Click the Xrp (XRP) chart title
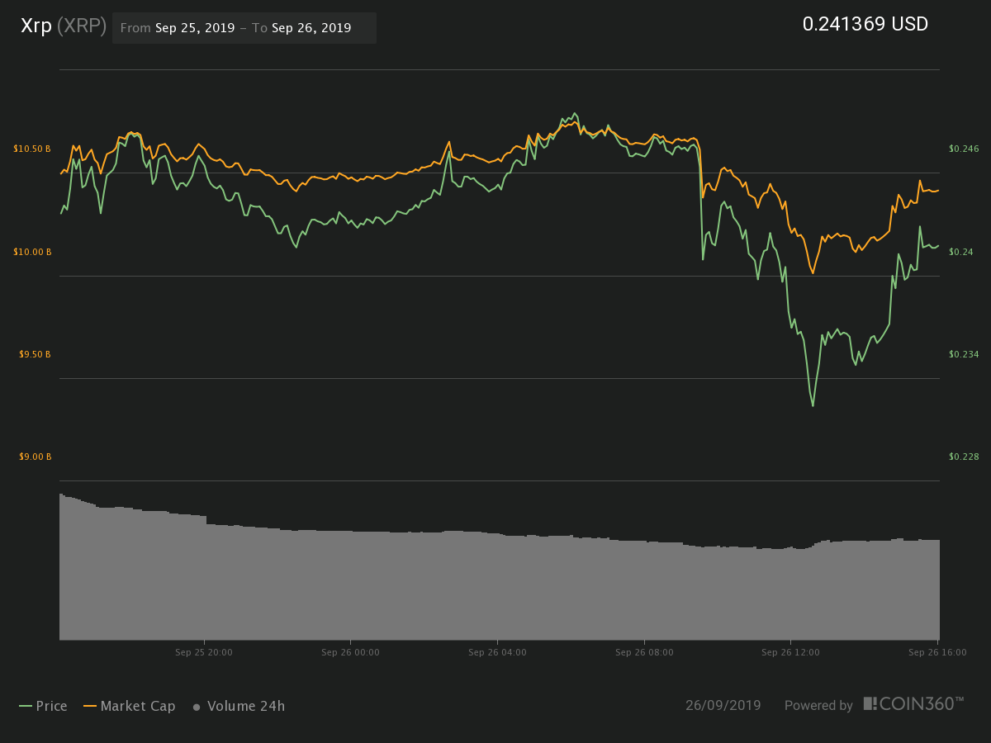 point(63,26)
